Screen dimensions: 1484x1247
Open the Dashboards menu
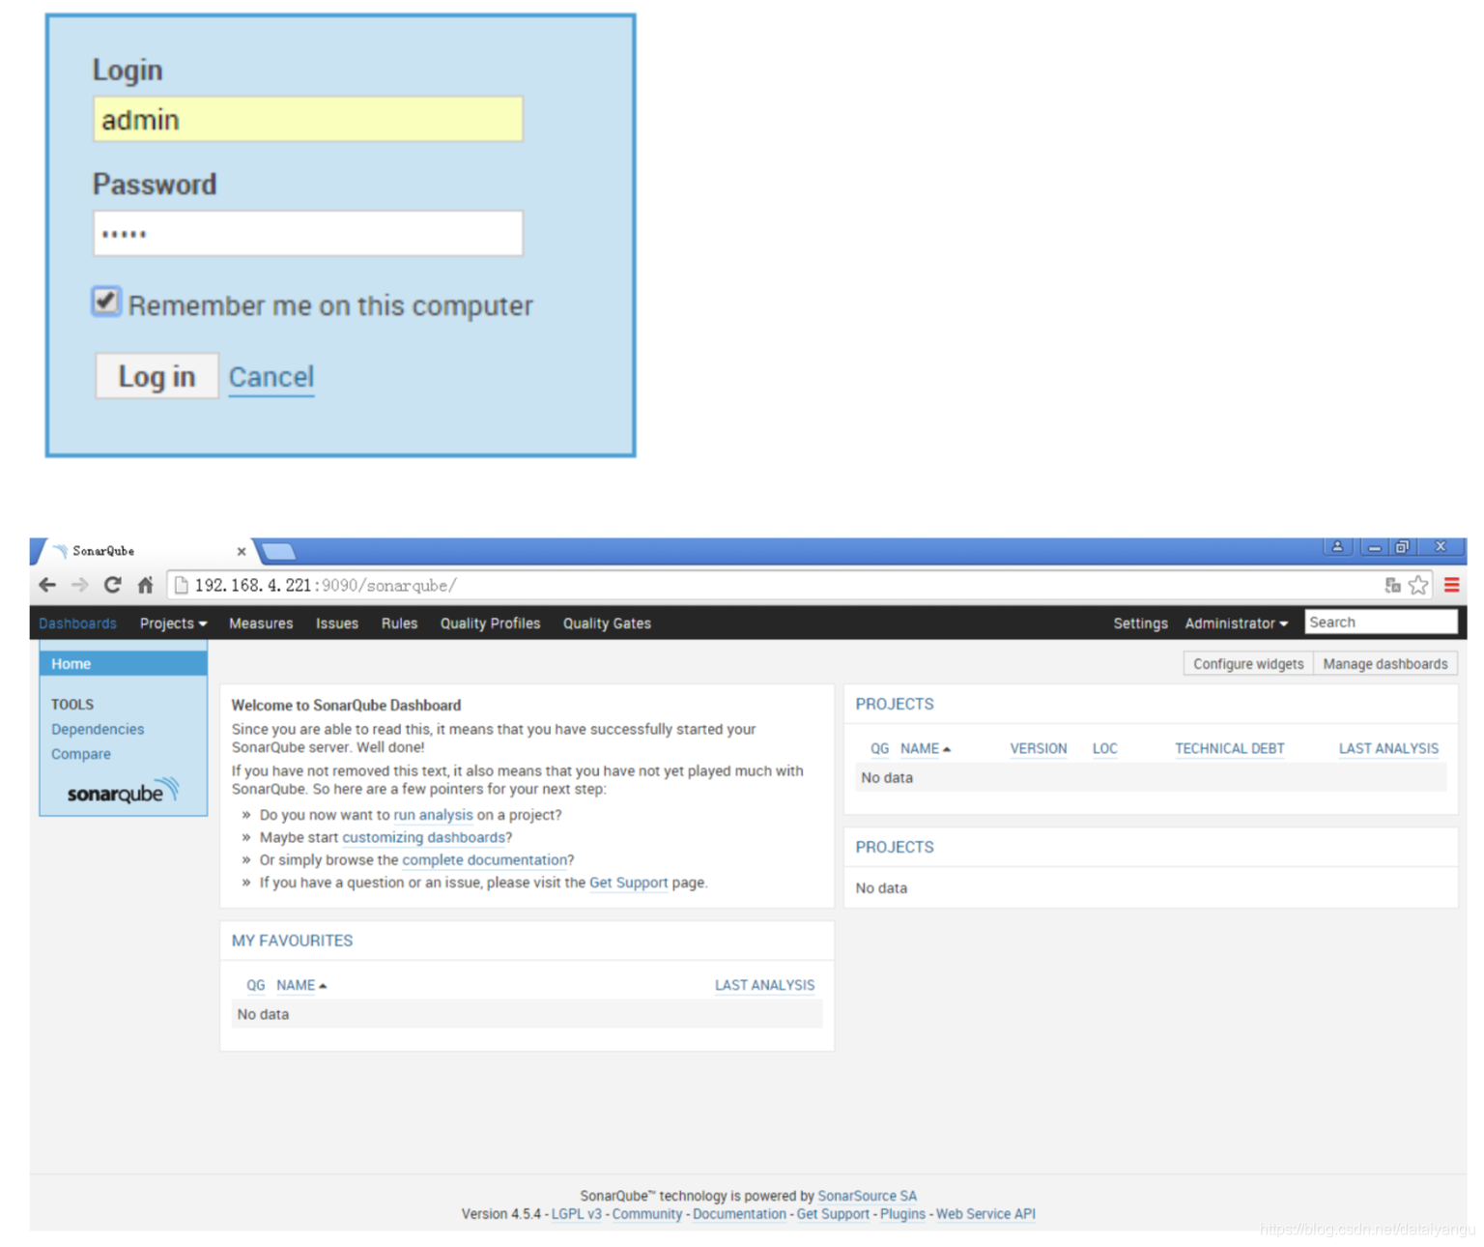coord(77,623)
